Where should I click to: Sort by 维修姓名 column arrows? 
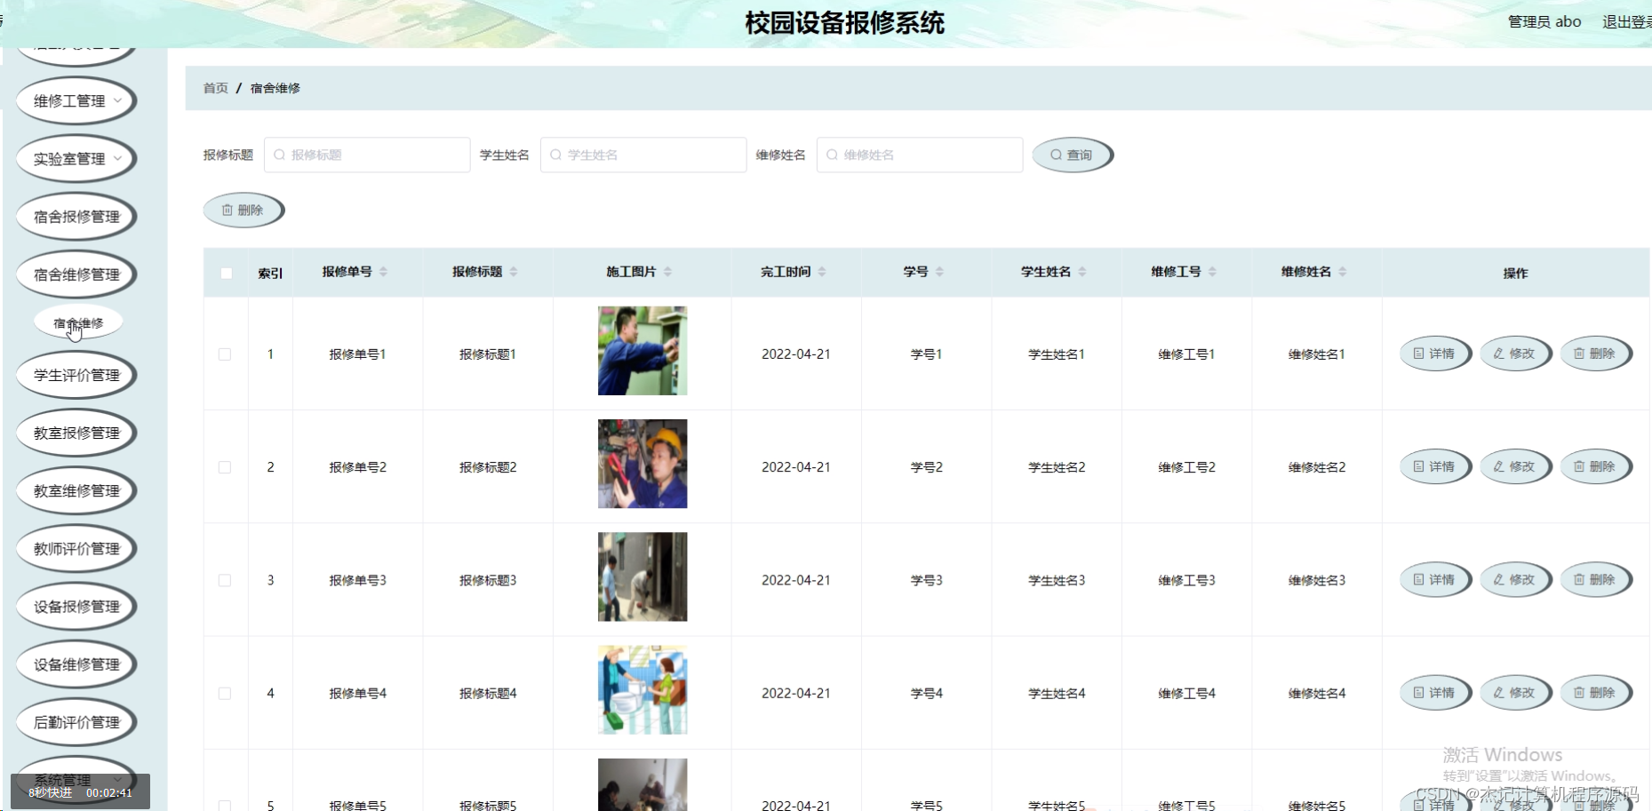pos(1343,272)
